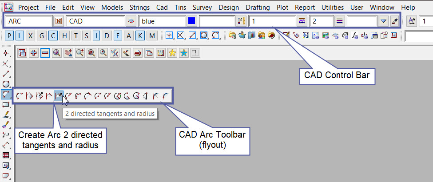Click the overlapping windows icon in view toolbar
433x182 pixels.
click(x=149, y=53)
